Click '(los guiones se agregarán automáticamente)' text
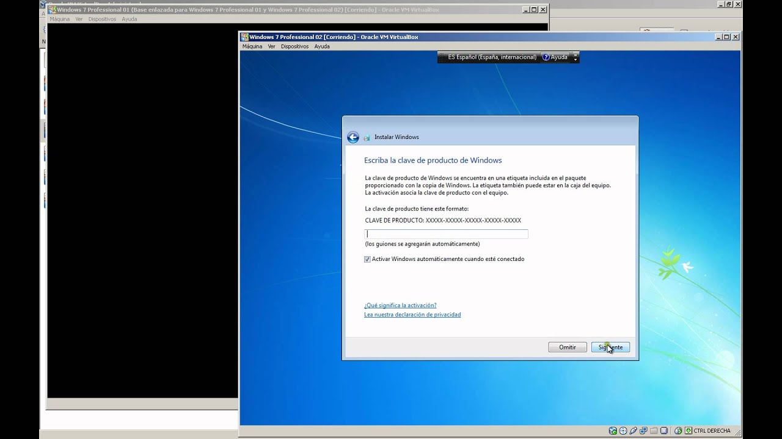782x439 pixels. [422, 244]
